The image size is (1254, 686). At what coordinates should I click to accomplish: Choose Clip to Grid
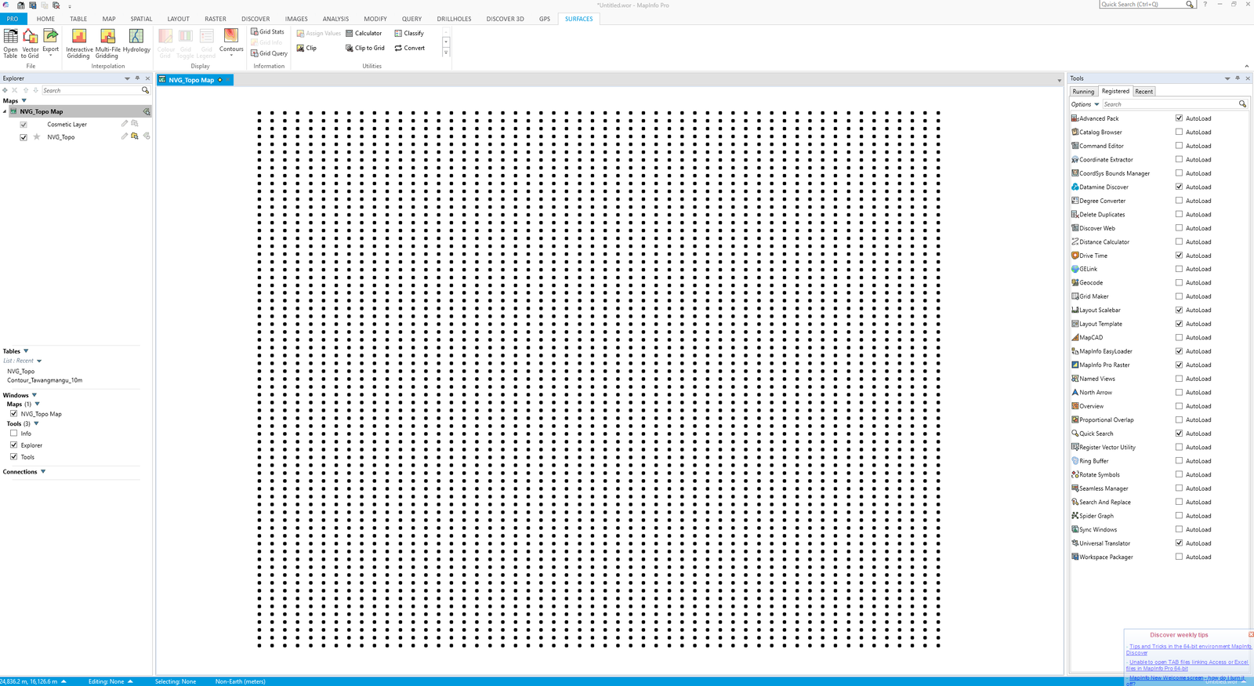click(x=365, y=48)
